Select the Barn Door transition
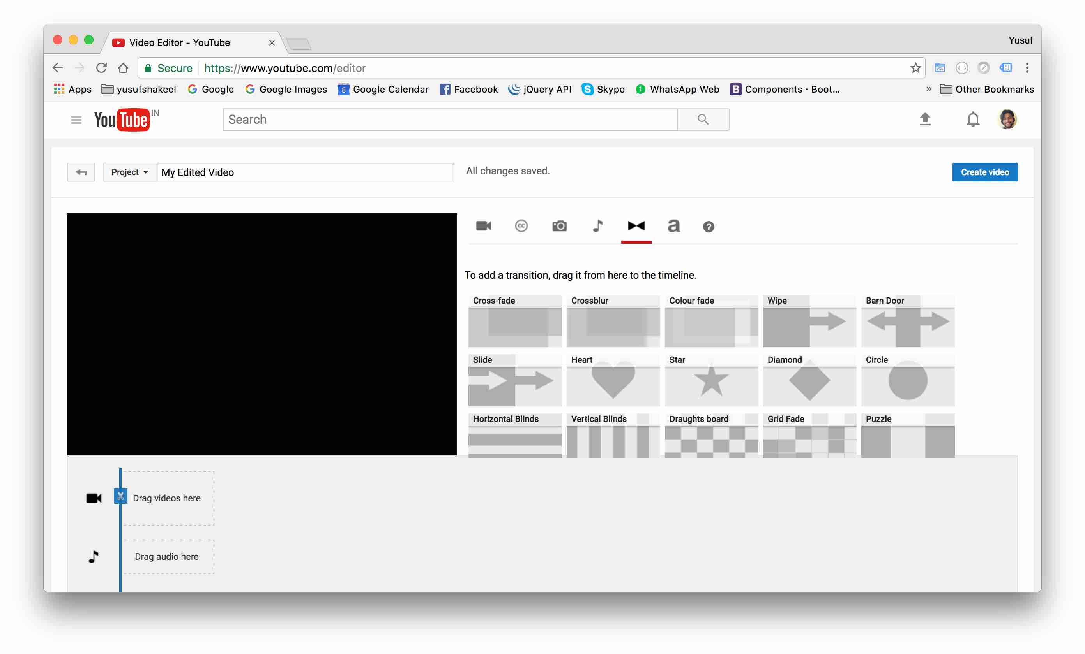 click(x=908, y=320)
